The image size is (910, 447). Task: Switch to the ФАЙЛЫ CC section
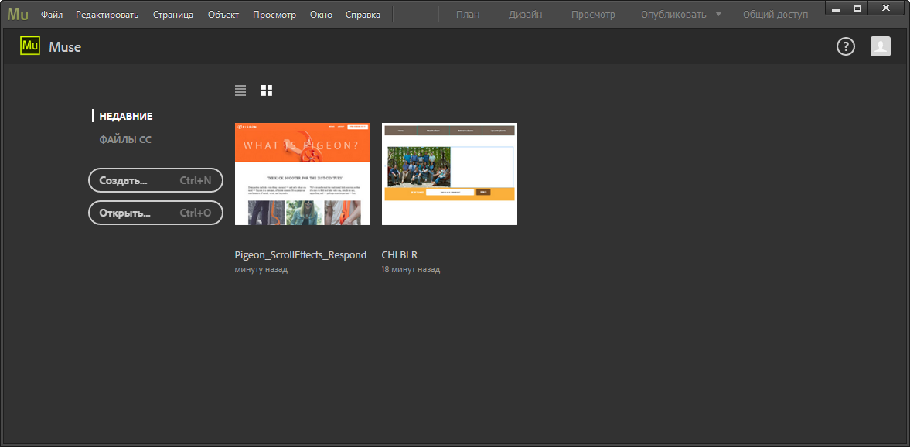tap(125, 139)
